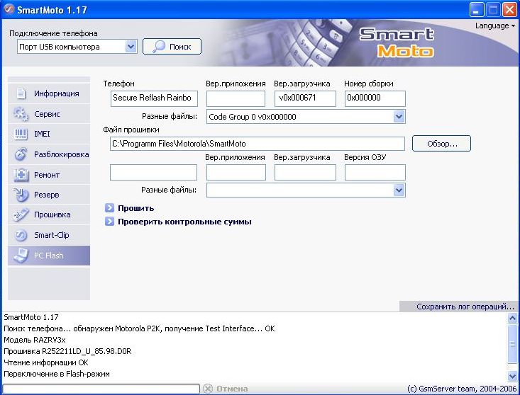Open the Language menu
This screenshot has width=520, height=395.
(494, 25)
